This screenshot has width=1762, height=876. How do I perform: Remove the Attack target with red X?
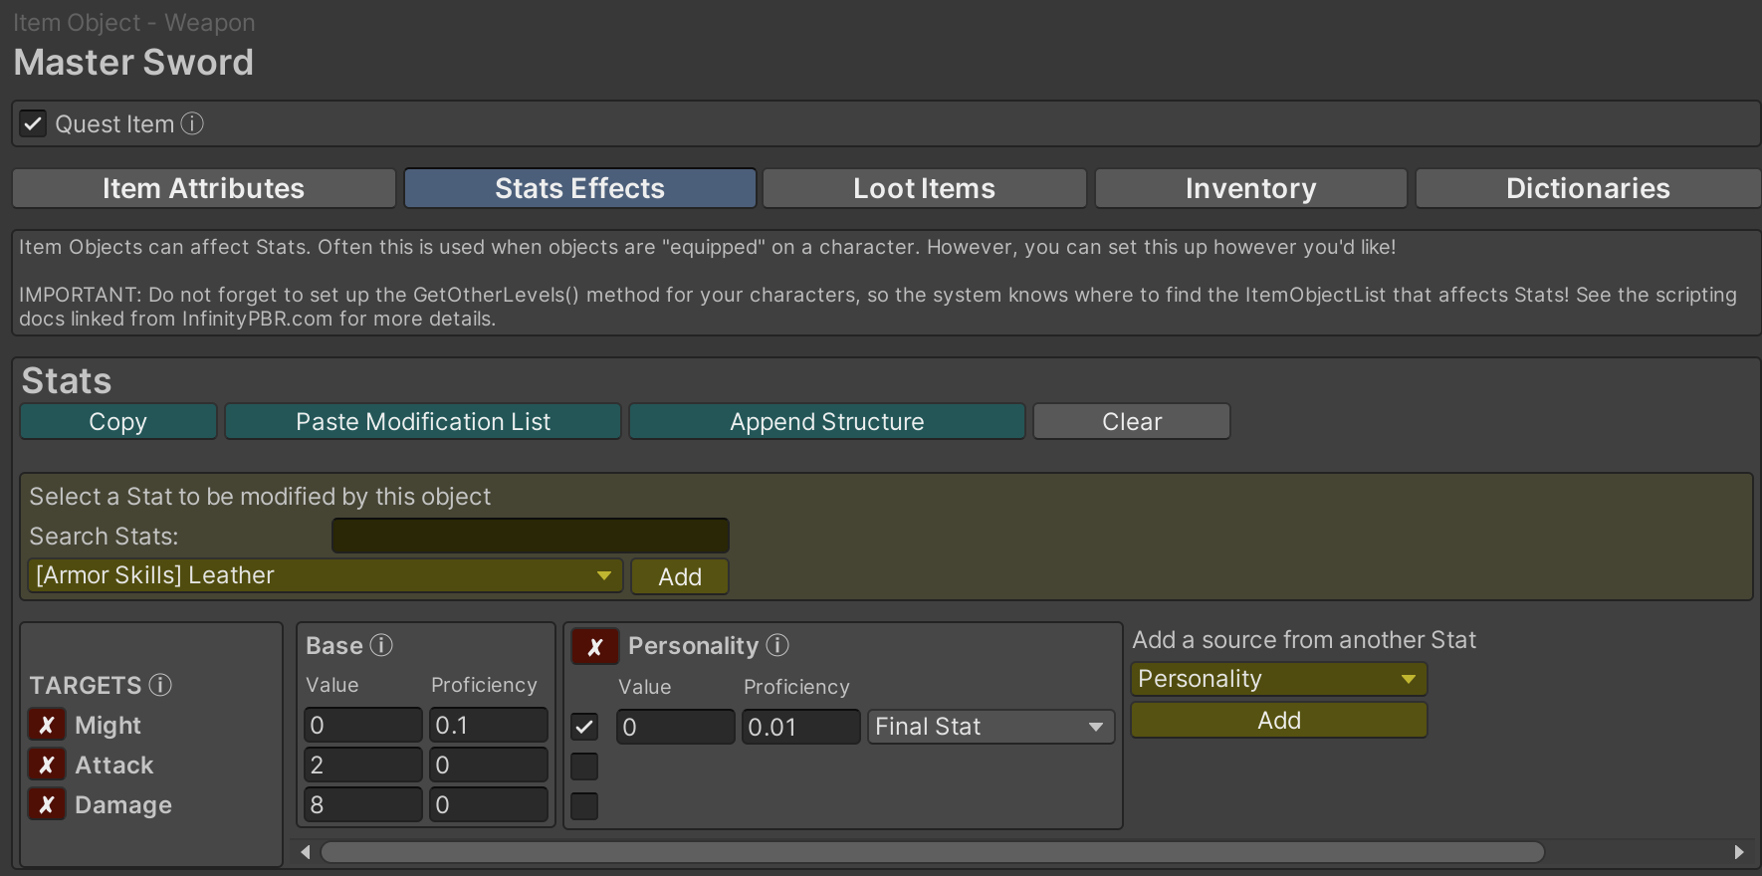47,765
